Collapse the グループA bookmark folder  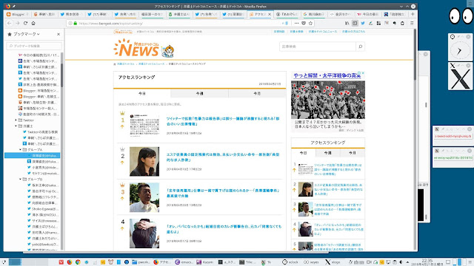(x=20, y=149)
